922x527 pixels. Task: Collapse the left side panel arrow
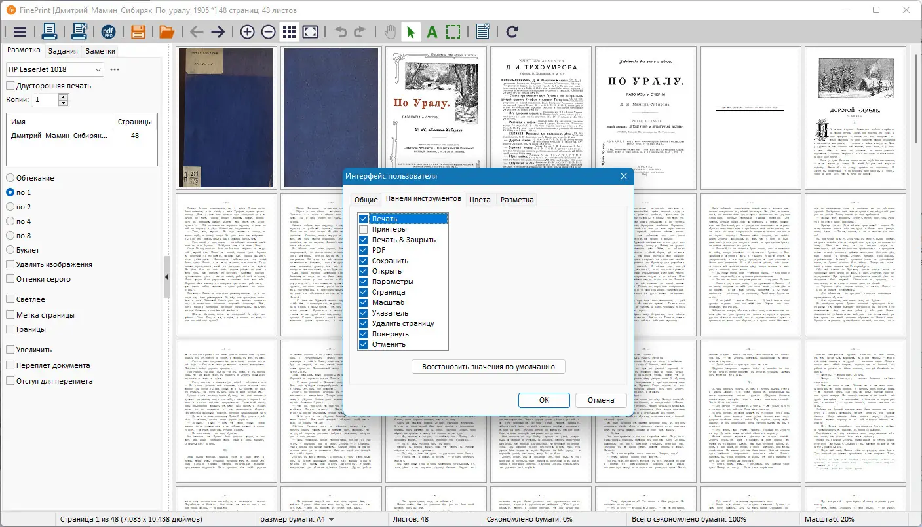coord(166,277)
